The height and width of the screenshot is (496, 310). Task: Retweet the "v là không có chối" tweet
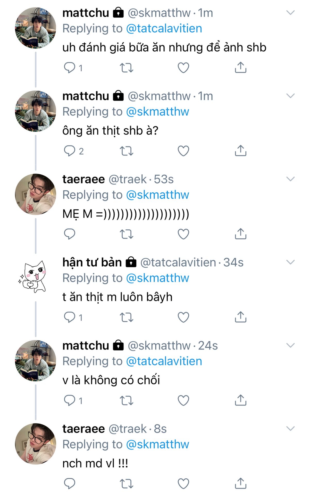tap(126, 400)
